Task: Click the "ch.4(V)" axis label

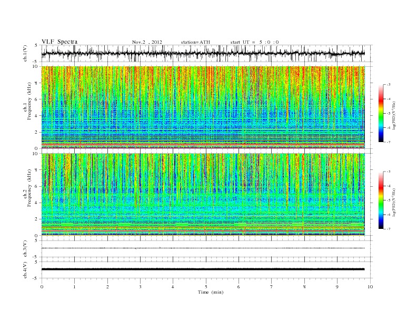Action: click(x=25, y=270)
